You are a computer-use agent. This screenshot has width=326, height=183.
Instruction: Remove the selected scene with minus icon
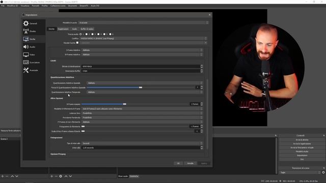tap(7, 176)
